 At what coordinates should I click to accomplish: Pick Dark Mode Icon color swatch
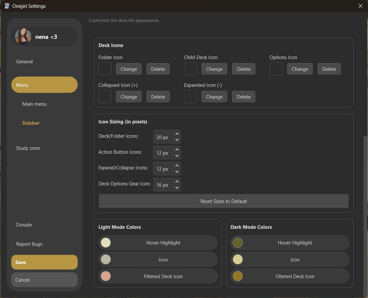(x=238, y=259)
